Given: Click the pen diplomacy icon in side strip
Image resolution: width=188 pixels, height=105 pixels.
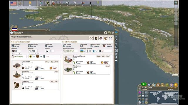Looking at the screenshot, I should (x=116, y=40).
